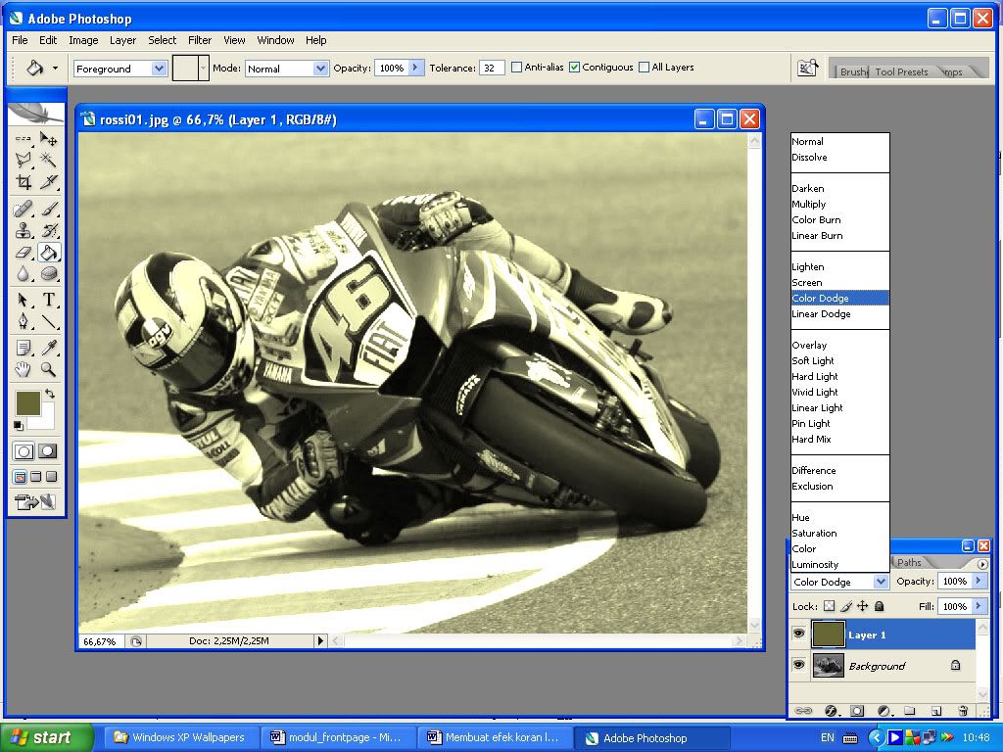Select the Eyedropper tool
1003x752 pixels.
tap(49, 348)
